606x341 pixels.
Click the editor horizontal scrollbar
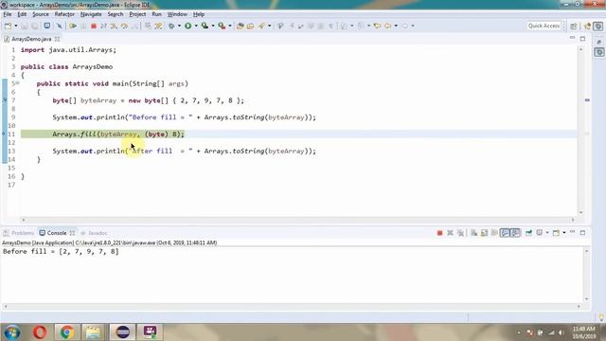(298, 220)
